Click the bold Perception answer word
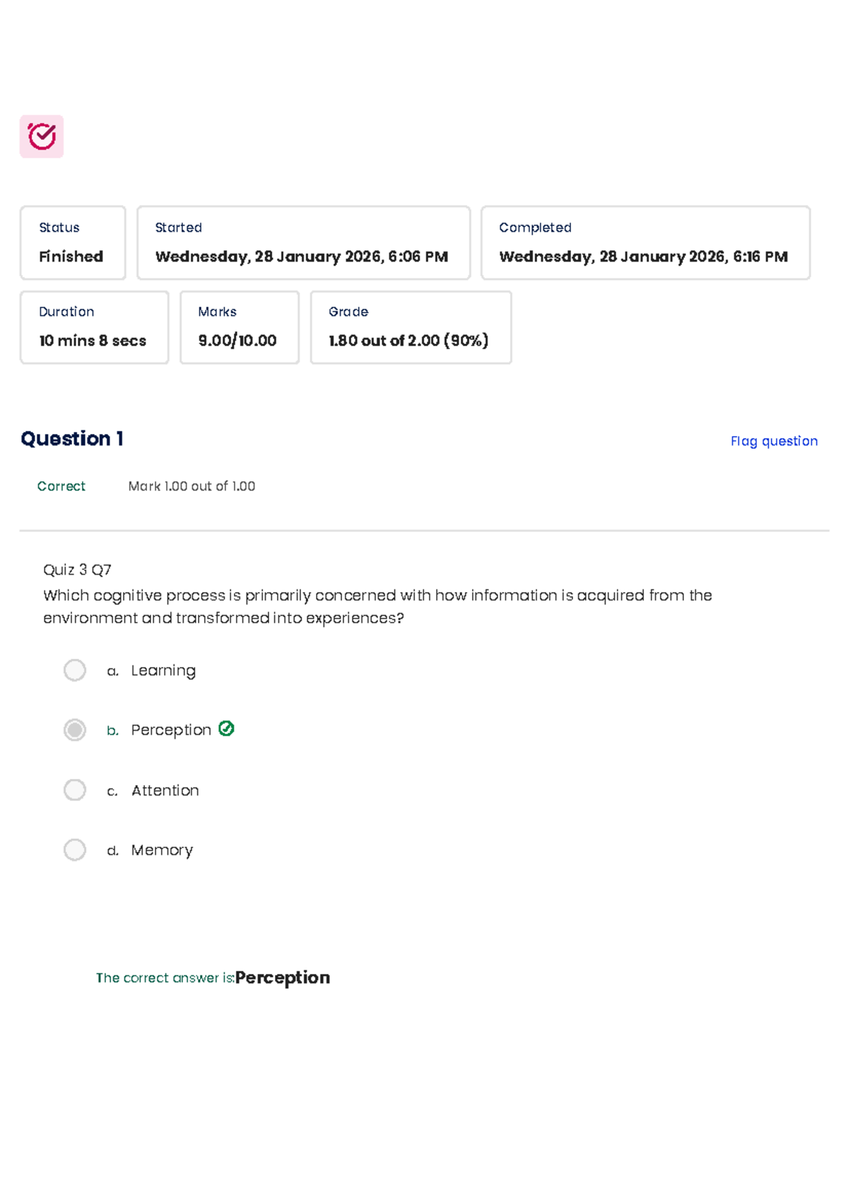Image resolution: width=848 pixels, height=1200 pixels. coord(283,977)
